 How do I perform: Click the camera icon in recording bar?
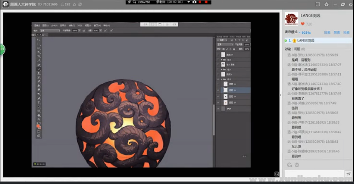[x=194, y=2]
